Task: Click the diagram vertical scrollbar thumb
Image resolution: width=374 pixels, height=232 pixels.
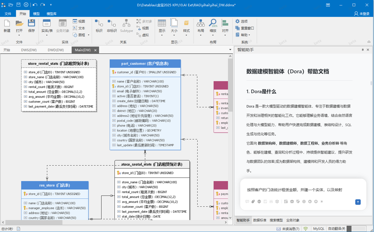Action: click(x=230, y=85)
